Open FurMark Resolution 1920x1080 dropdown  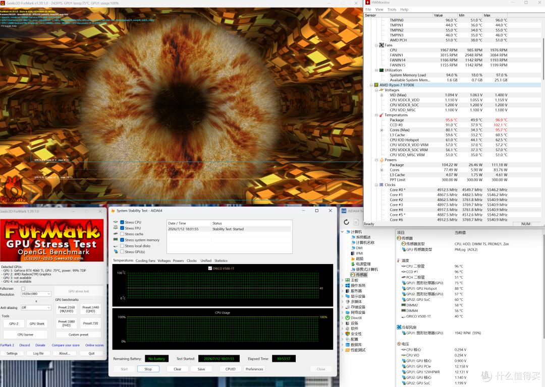36,294
